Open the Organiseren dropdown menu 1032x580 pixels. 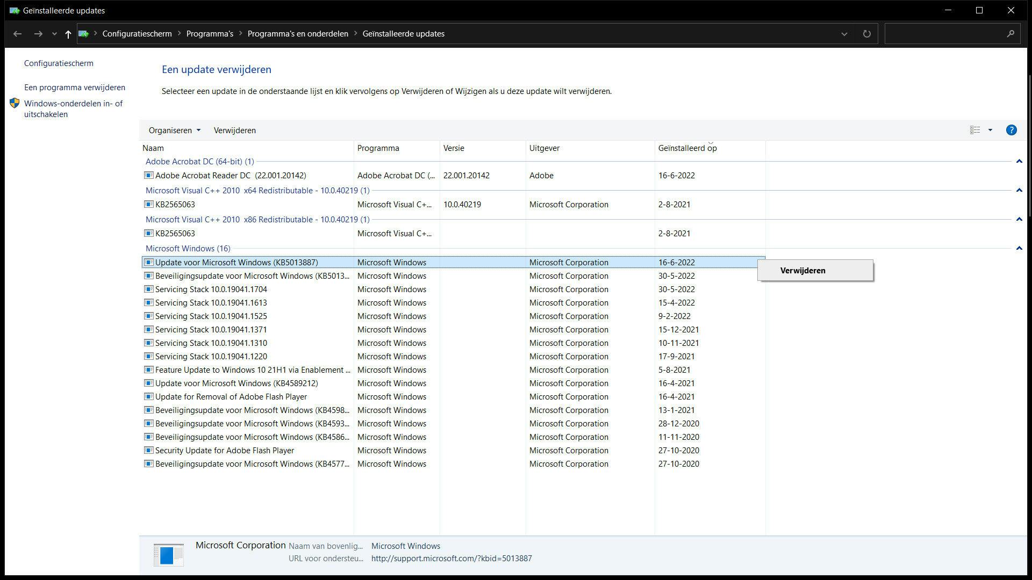pos(174,130)
